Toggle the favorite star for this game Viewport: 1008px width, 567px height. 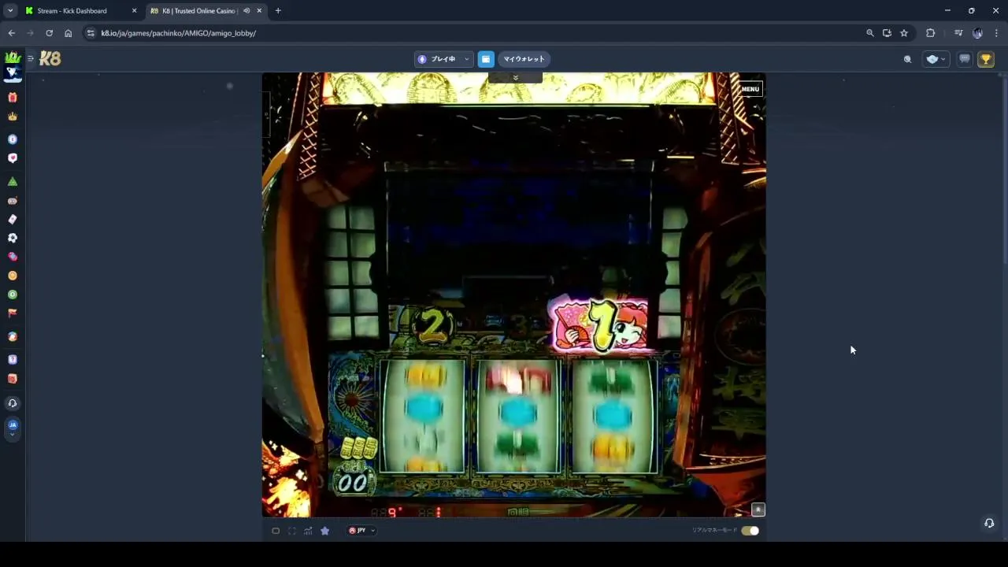click(324, 531)
